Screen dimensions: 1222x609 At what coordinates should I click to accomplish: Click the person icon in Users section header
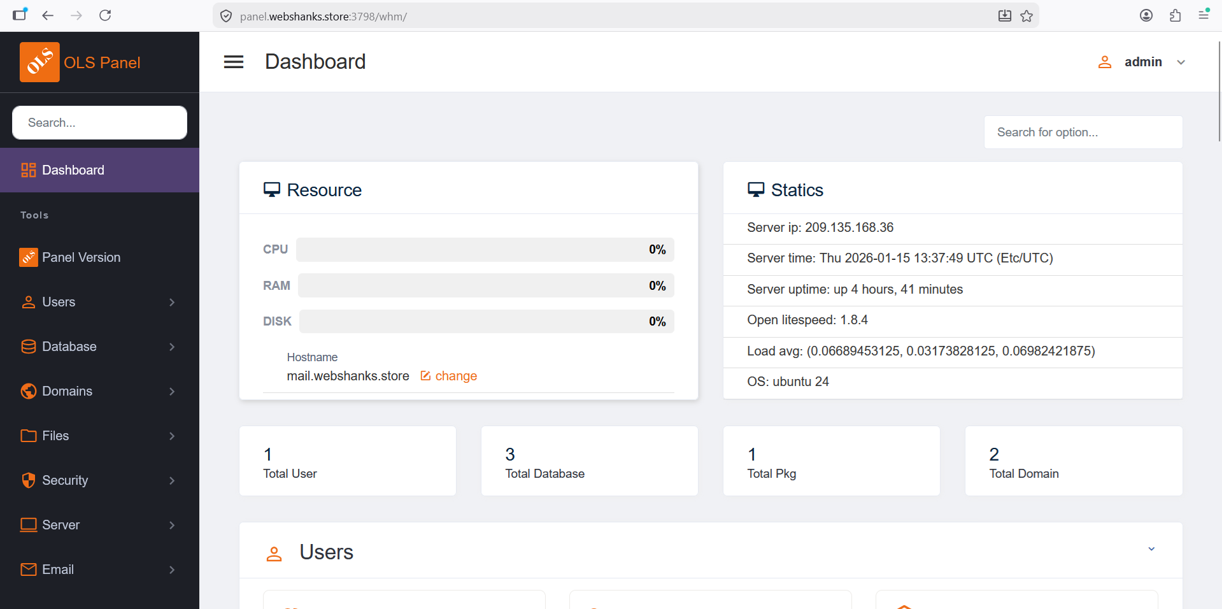[x=274, y=554]
